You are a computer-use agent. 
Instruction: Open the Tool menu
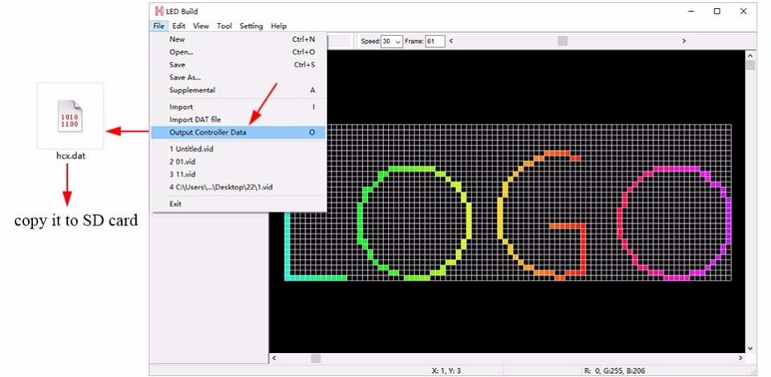224,26
